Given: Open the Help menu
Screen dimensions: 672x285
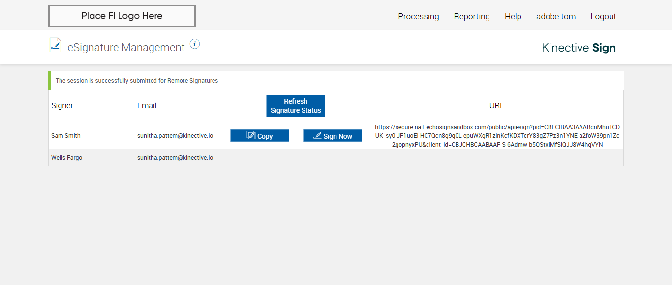Looking at the screenshot, I should coord(513,16).
